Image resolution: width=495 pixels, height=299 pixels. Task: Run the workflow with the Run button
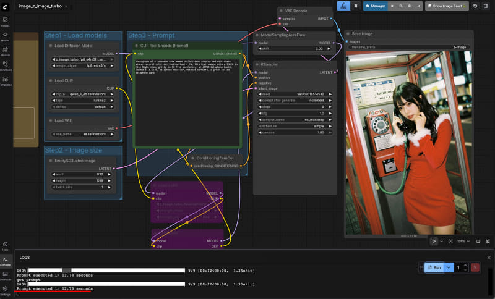click(434, 267)
